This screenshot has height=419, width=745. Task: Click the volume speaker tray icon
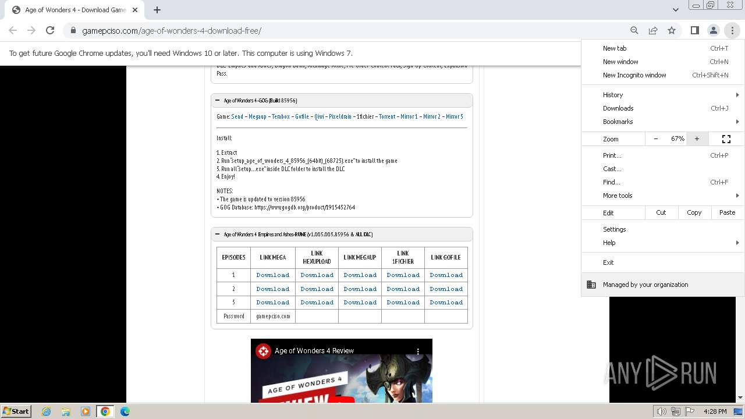tap(662, 411)
